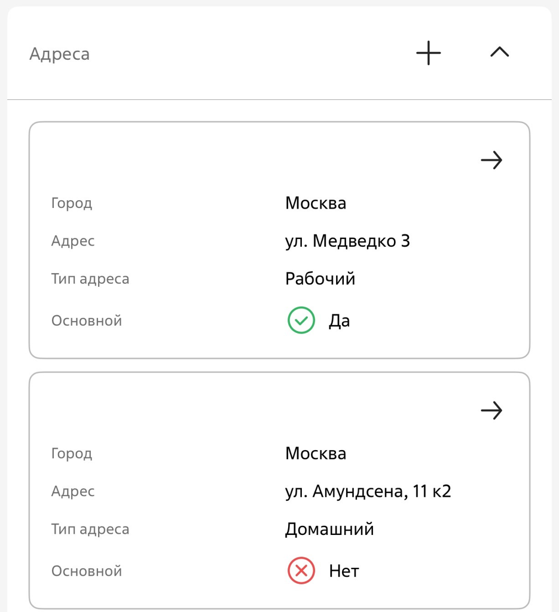Select the Адреса section title
Screen dimensions: 559x612
click(59, 54)
